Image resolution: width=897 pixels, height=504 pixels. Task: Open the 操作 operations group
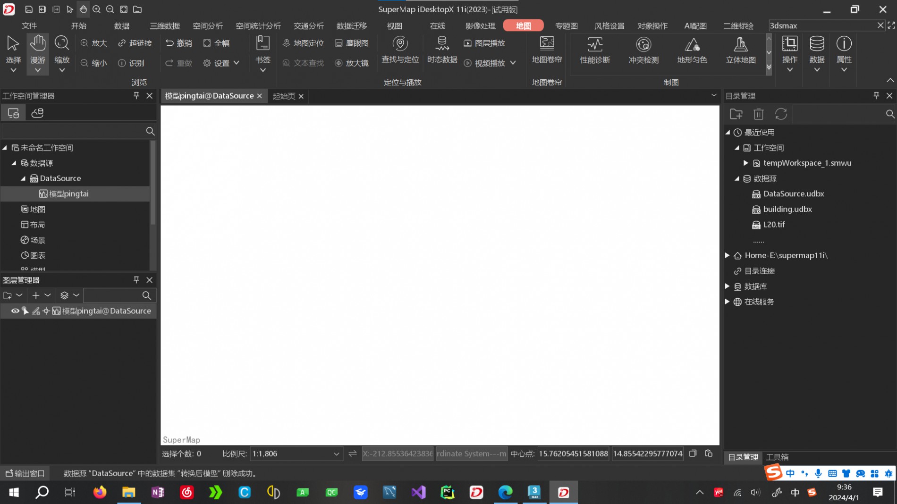point(790,54)
